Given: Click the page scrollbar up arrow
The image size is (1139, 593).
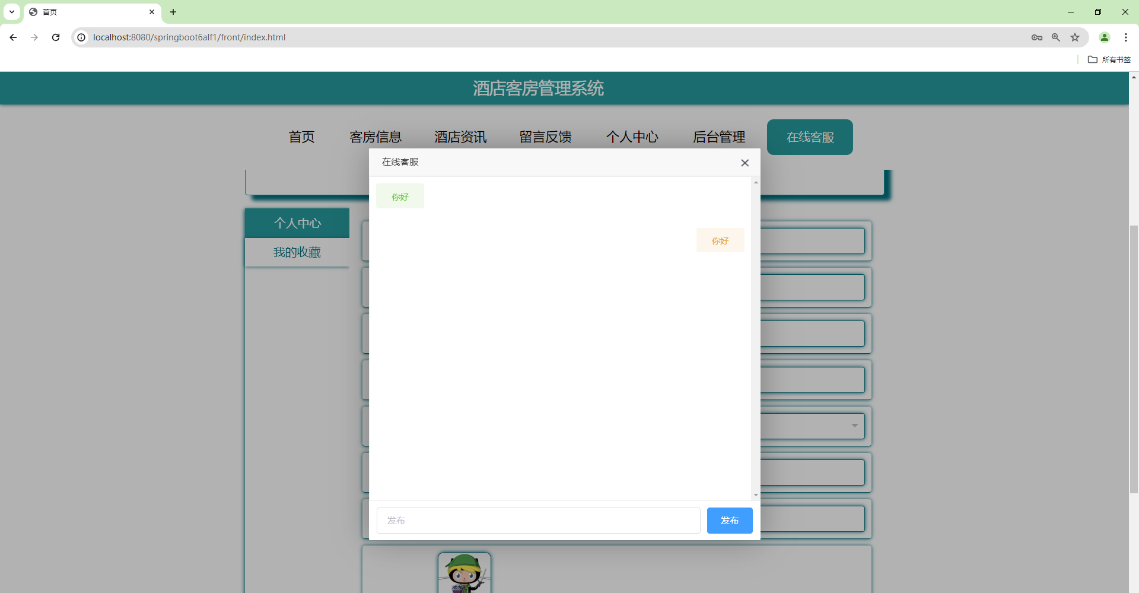Looking at the screenshot, I should coord(1134,77).
